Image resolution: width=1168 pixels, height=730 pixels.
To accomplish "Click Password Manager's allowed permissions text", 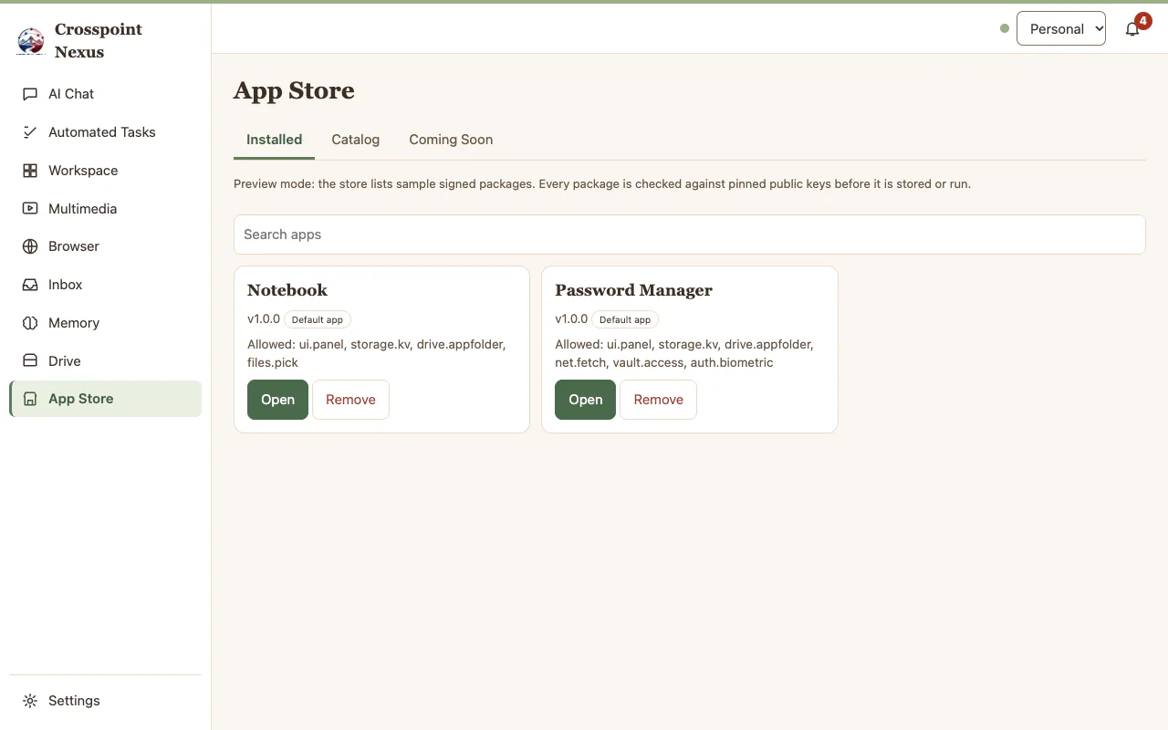I will pyautogui.click(x=684, y=353).
